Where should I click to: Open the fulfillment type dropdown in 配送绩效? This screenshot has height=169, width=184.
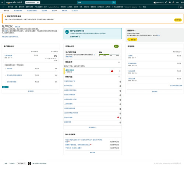click(x=177, y=52)
